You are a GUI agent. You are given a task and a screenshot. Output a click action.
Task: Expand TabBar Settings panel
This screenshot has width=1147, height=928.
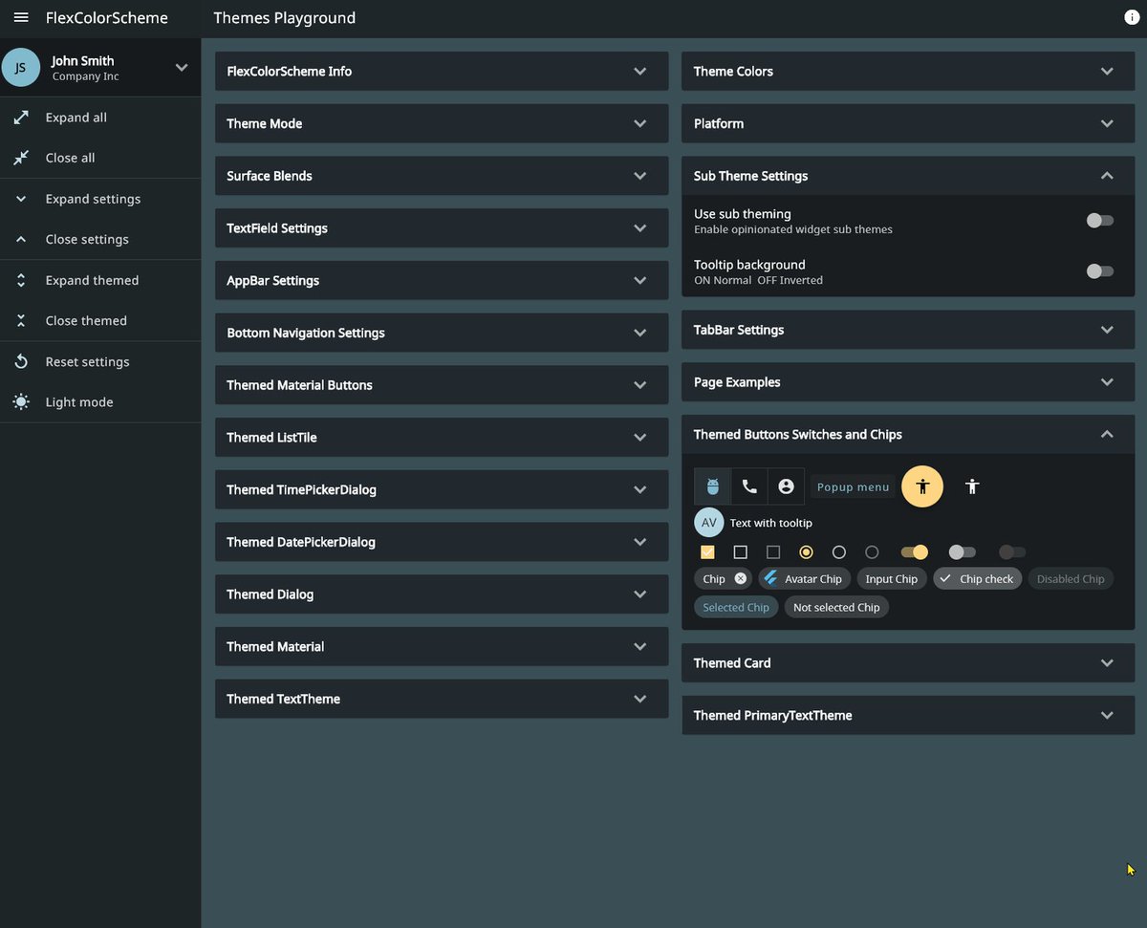point(908,330)
